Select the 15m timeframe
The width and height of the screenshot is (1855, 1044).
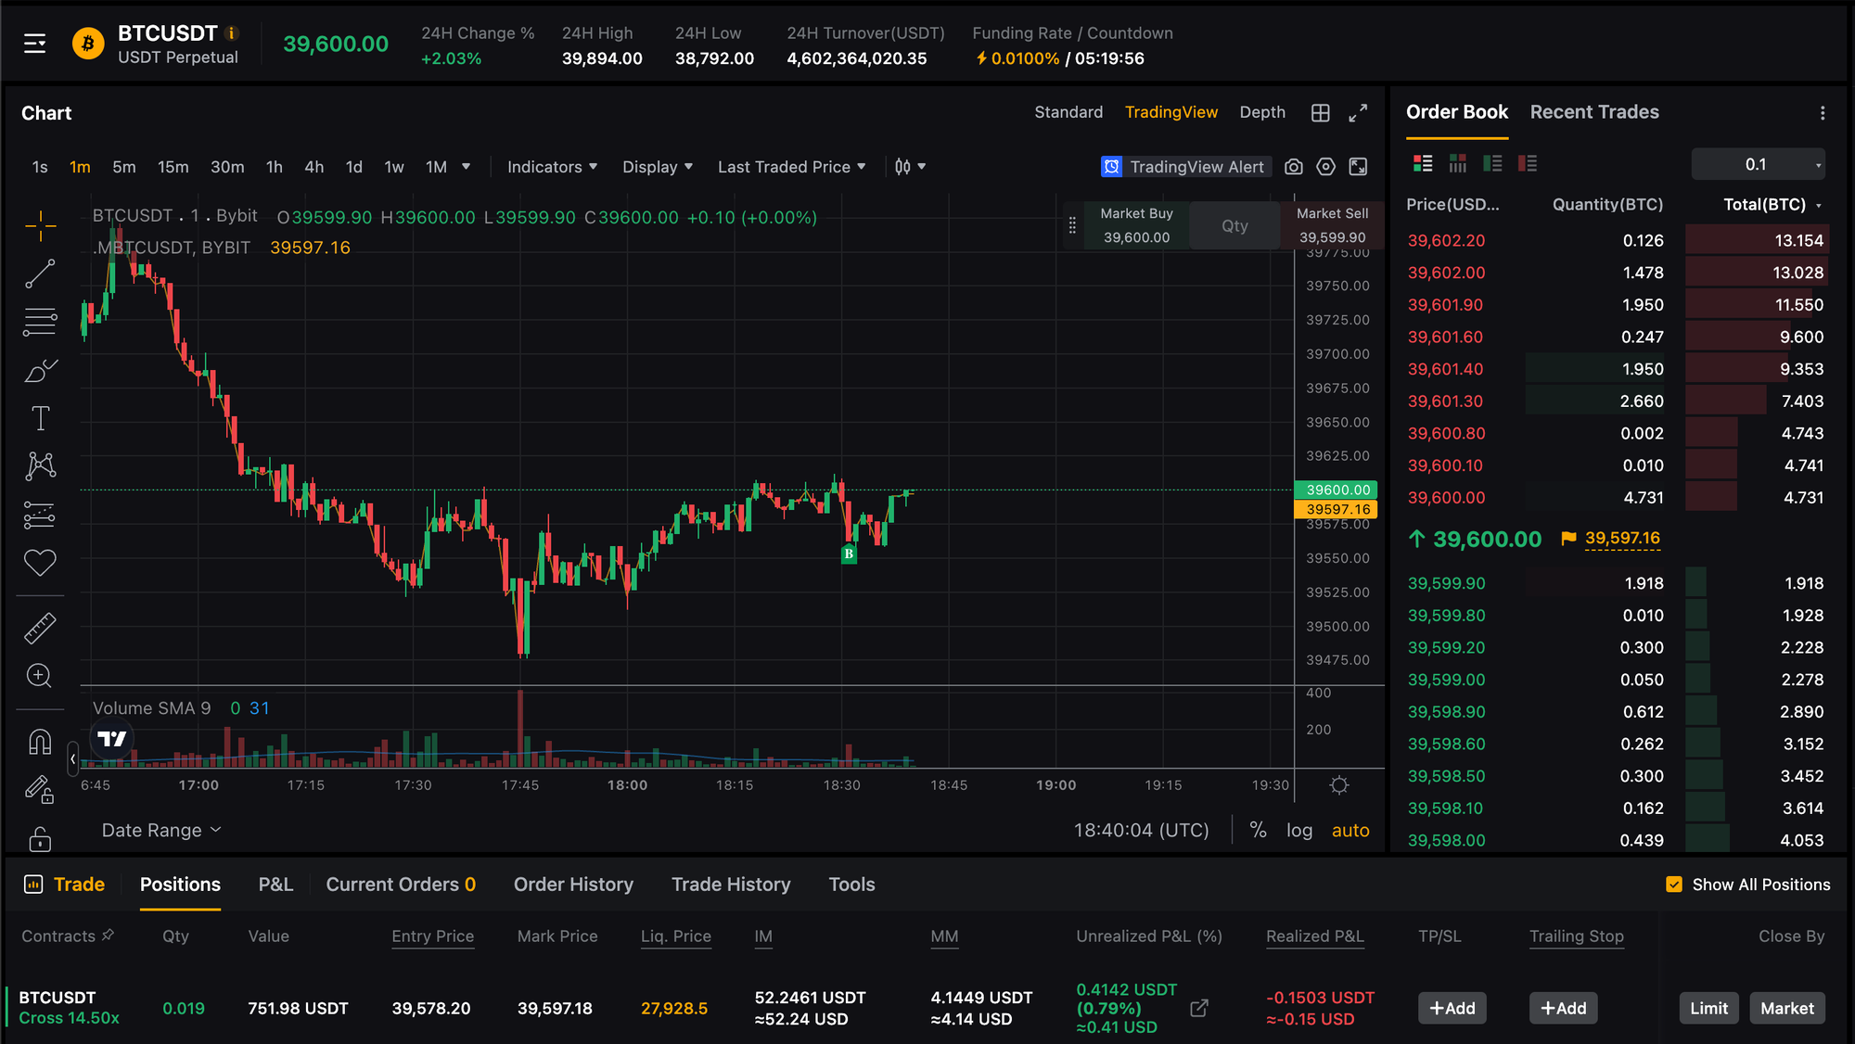tap(173, 167)
